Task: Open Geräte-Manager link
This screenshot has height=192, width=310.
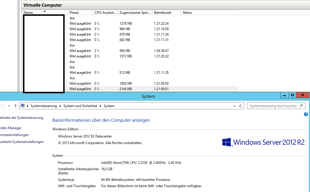Action: [x=11, y=128]
